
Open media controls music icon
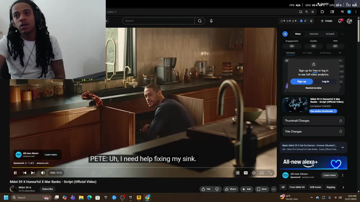[342, 12]
